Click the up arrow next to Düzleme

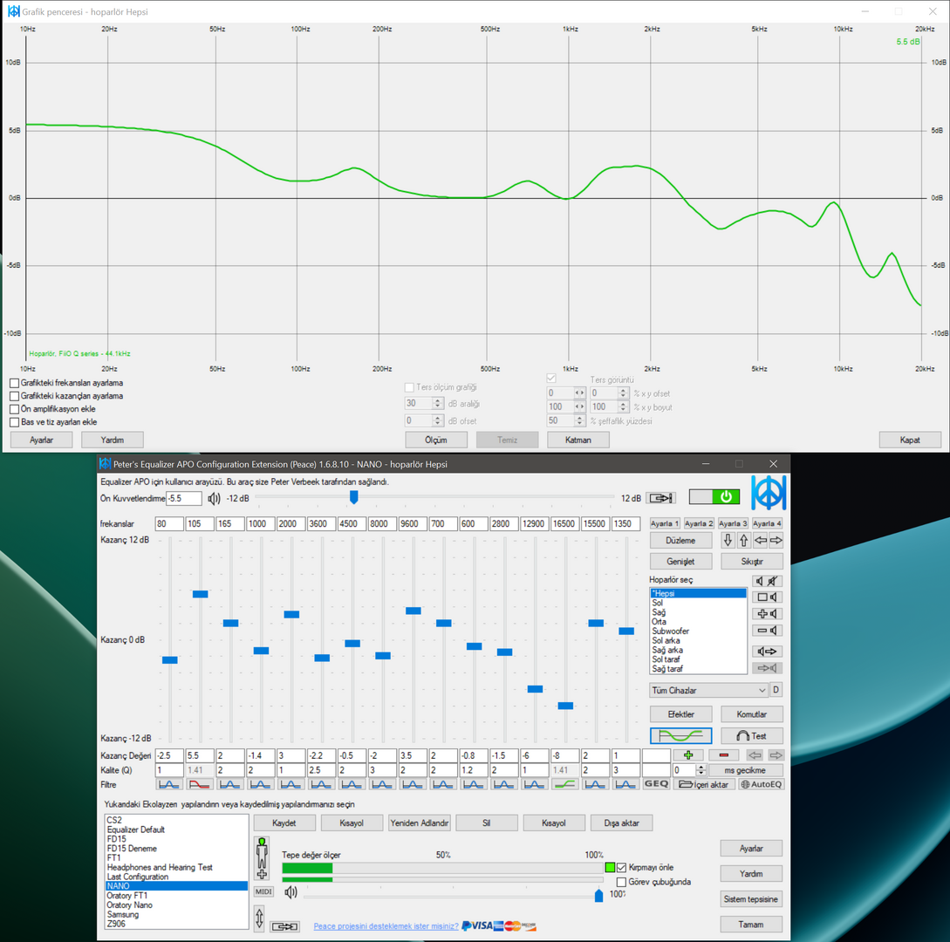click(x=743, y=540)
